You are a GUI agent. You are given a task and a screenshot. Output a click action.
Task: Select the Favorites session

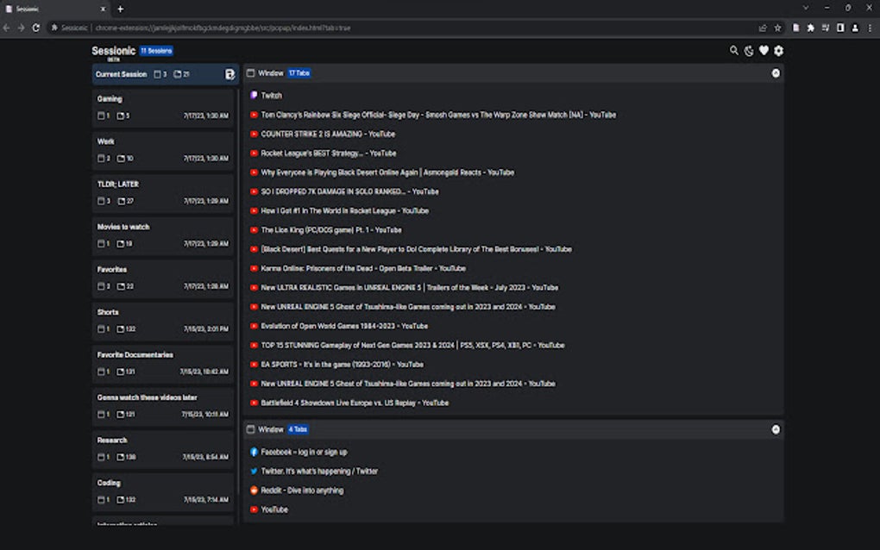163,278
